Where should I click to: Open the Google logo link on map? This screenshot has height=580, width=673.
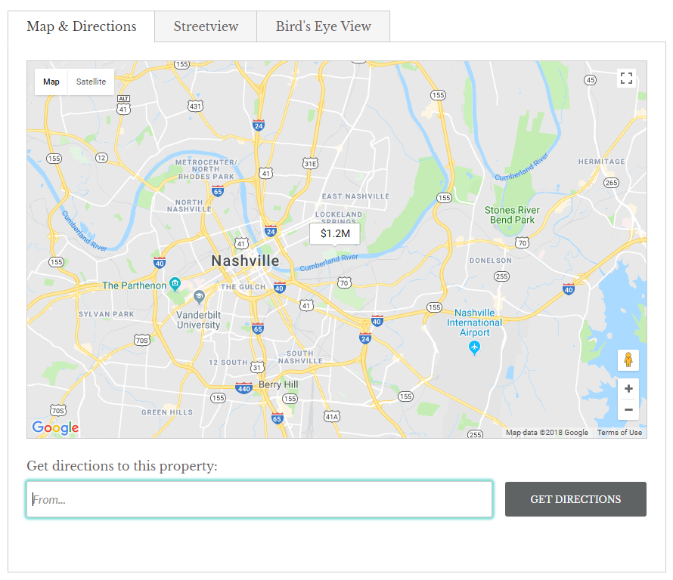(x=55, y=427)
